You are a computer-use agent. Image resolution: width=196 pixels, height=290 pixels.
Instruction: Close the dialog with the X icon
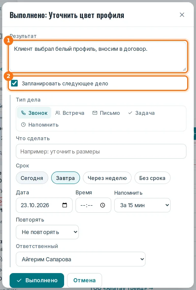182,15
